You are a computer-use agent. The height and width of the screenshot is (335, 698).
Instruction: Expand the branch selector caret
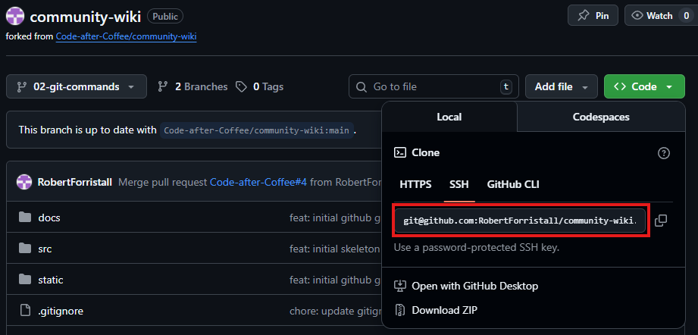[x=131, y=86]
